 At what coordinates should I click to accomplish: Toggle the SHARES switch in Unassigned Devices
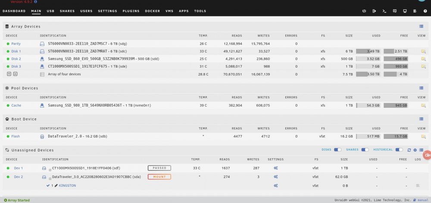365,150
